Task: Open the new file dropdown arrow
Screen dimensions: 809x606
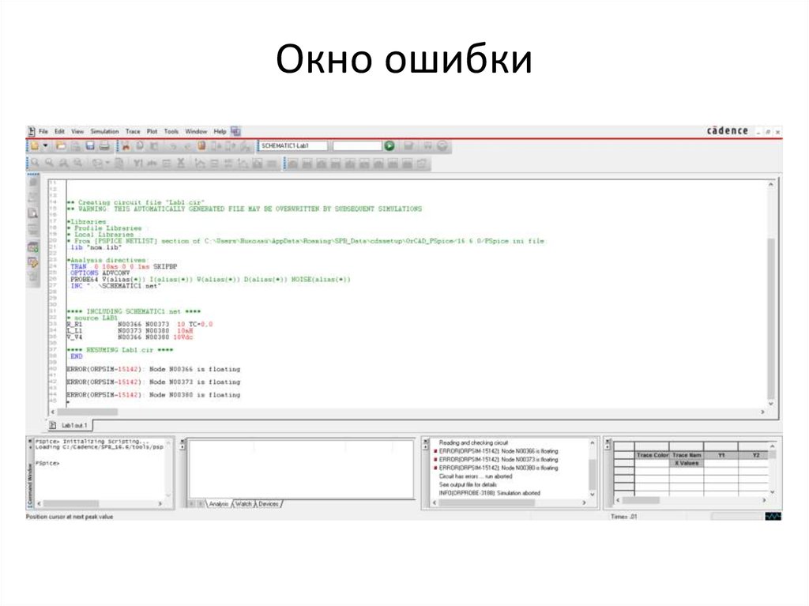Action: click(46, 145)
